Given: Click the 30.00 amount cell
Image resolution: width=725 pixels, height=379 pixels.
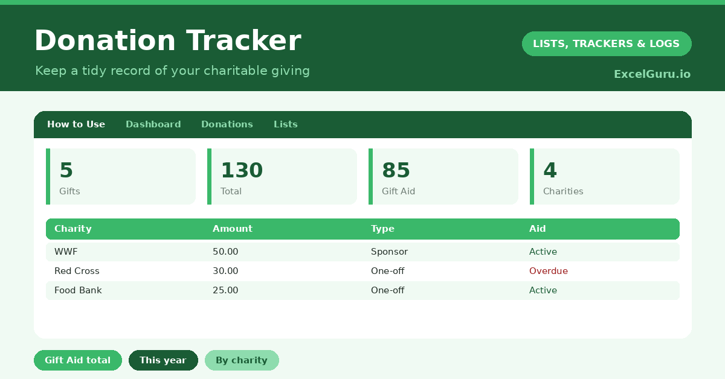Looking at the screenshot, I should pyautogui.click(x=225, y=271).
